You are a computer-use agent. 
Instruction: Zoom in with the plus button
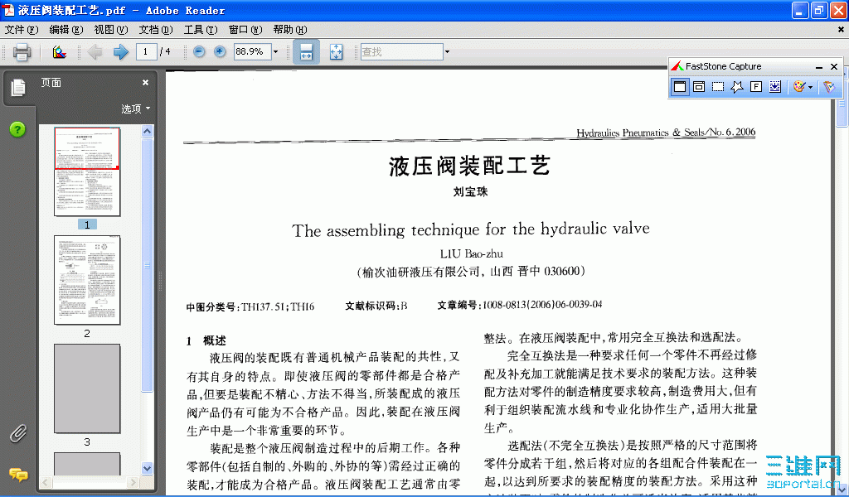pos(219,51)
